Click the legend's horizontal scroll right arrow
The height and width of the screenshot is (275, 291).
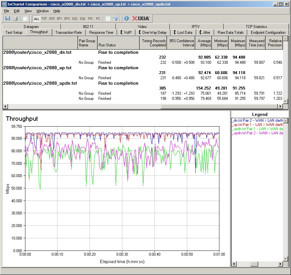tap(280, 264)
